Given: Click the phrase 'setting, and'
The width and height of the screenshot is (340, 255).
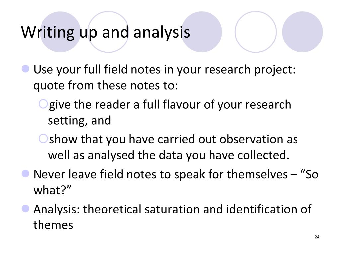Looking at the screenshot, I should click(79, 121).
